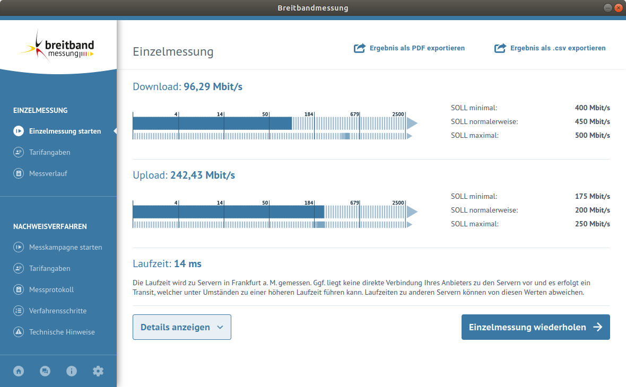Click the warning icon beside Technische Hinweise
This screenshot has width=626, height=387.
coord(19,331)
